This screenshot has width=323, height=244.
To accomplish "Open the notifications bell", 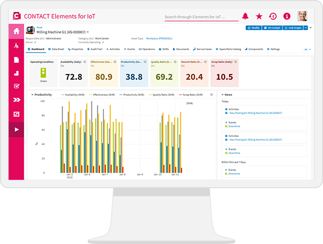I will tap(245, 16).
